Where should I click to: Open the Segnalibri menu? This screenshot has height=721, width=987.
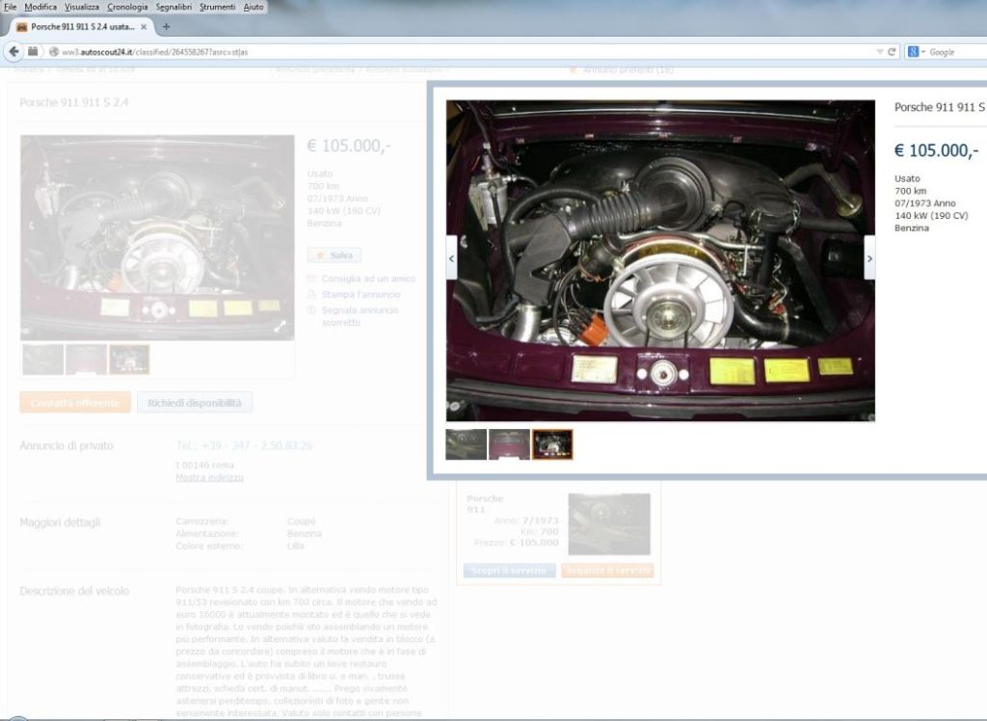pos(173,7)
